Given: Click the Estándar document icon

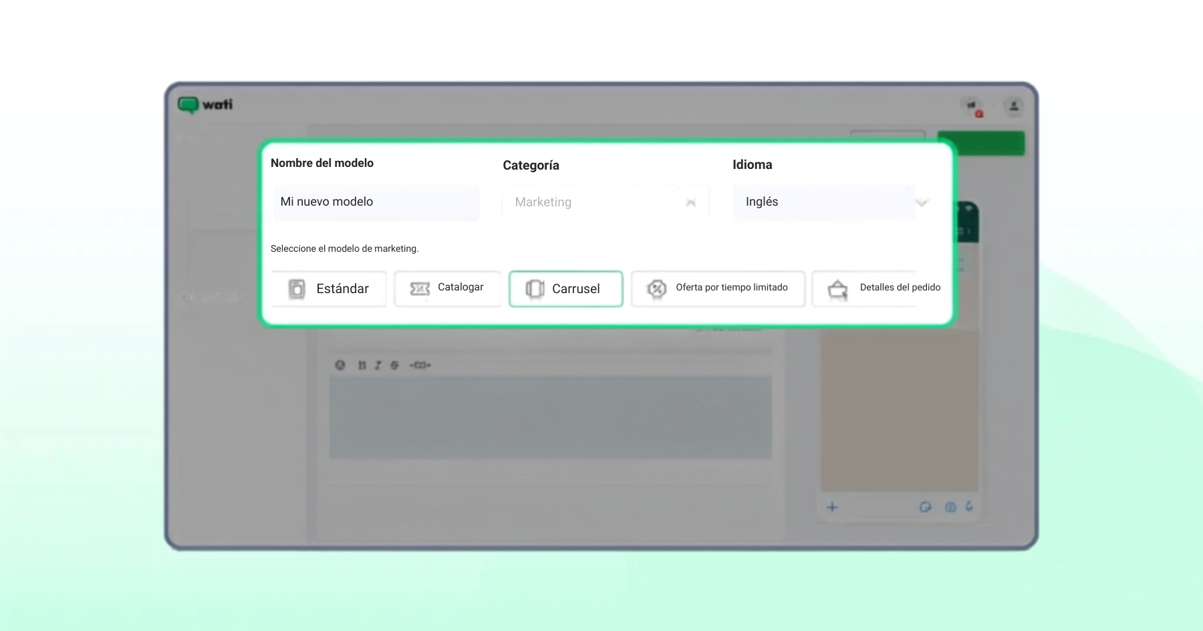Looking at the screenshot, I should [297, 288].
